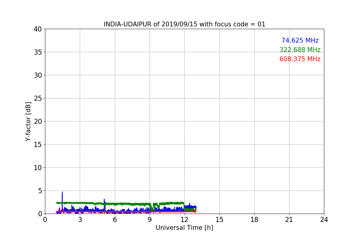Click the x-axis tick label 24
Image resolution: width=360 pixels, height=240 pixels.
[324, 220]
